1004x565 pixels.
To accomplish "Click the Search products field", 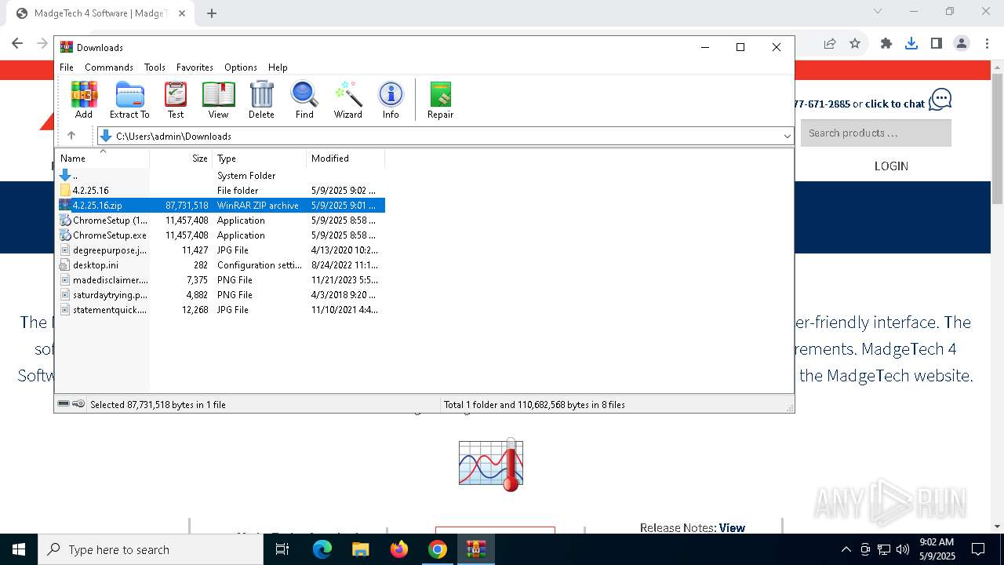I will pyautogui.click(x=876, y=133).
